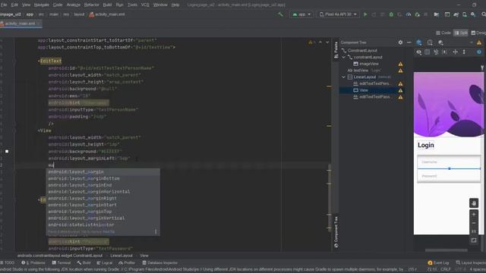
Task: Click the Username field in preview
Action: (449, 162)
